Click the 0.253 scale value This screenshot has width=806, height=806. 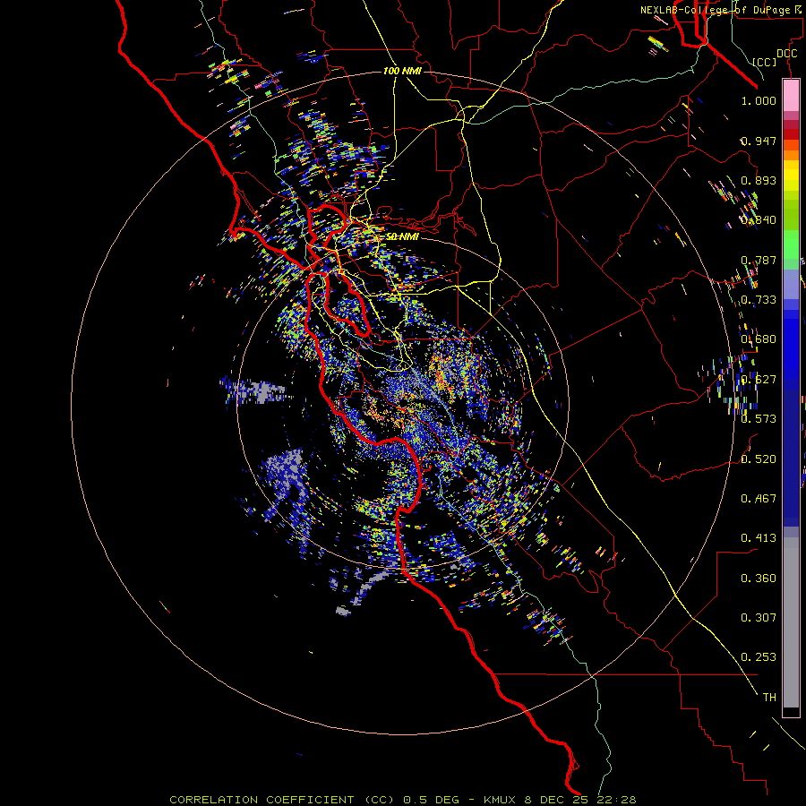tap(759, 657)
